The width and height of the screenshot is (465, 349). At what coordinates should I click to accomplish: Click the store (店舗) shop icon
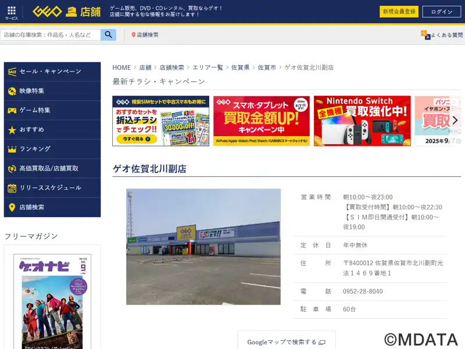71,12
